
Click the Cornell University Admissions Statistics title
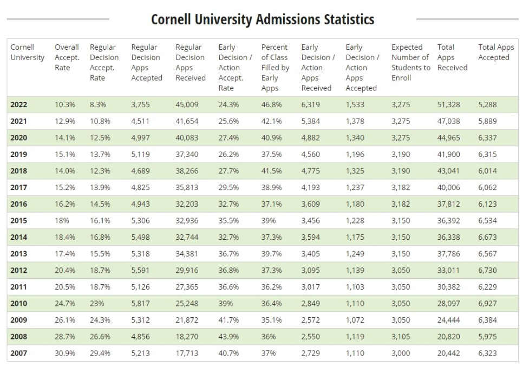point(263,20)
